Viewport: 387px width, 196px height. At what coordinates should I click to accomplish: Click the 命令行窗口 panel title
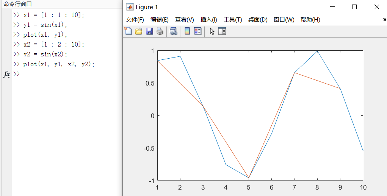17,4
